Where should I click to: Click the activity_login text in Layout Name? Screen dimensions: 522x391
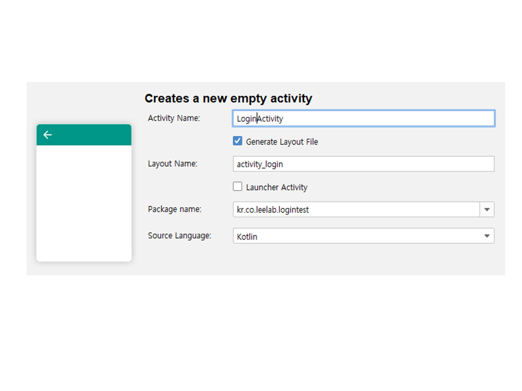pyautogui.click(x=260, y=164)
